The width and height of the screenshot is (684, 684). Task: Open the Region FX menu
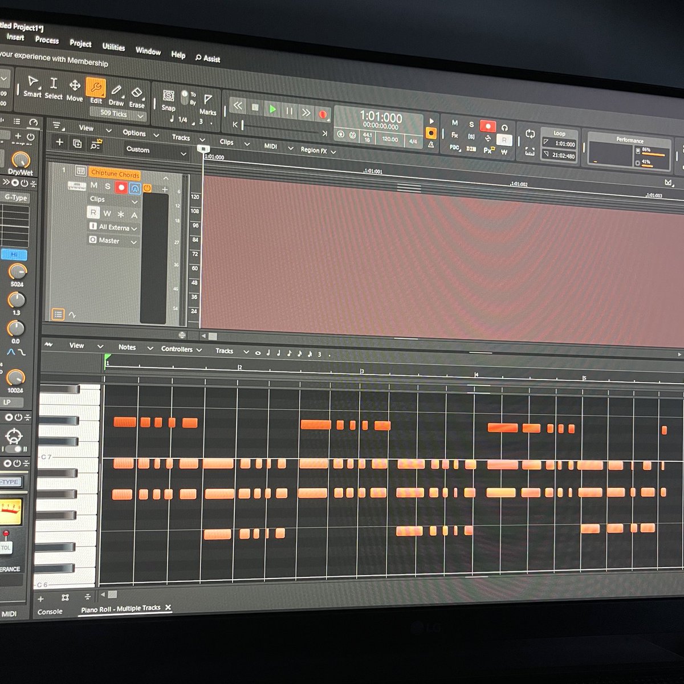pyautogui.click(x=318, y=151)
